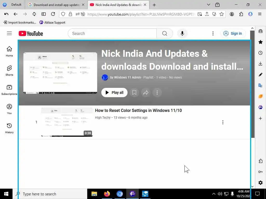Image resolution: width=266 pixels, height=199 pixels.
Task: Open Shorts in YouTube sidebar
Action: point(9,71)
